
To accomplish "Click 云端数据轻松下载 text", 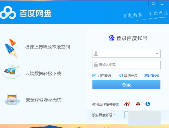I will (x=43, y=74).
